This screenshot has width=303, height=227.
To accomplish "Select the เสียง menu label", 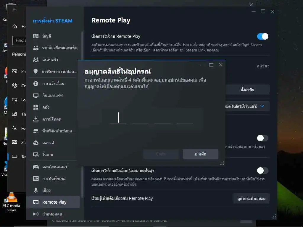I will click(x=46, y=190).
